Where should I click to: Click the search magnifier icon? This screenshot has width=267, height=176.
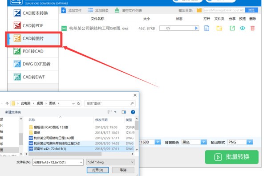(x=132, y=103)
